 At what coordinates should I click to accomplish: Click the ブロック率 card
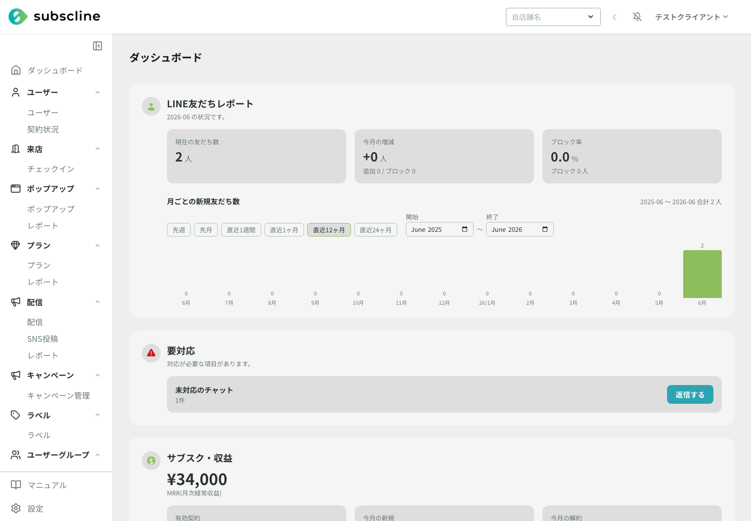[x=632, y=156]
